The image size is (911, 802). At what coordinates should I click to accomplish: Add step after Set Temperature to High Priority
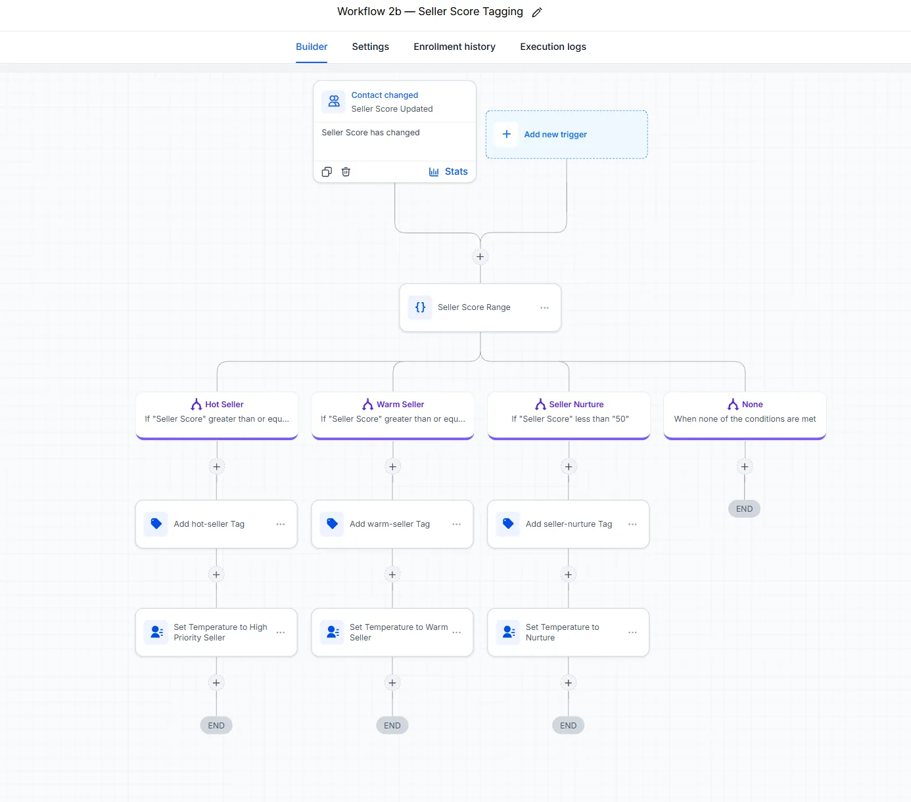pos(216,683)
